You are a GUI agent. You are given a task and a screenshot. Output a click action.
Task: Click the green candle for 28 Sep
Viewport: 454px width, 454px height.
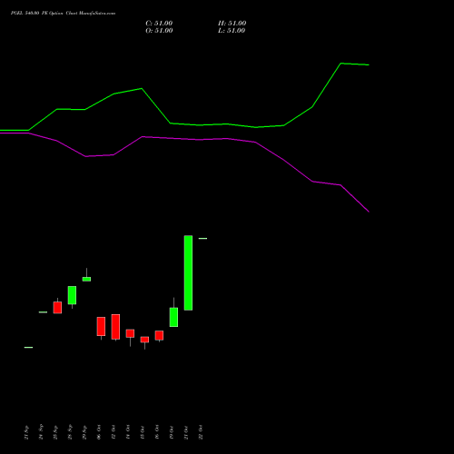click(x=72, y=295)
